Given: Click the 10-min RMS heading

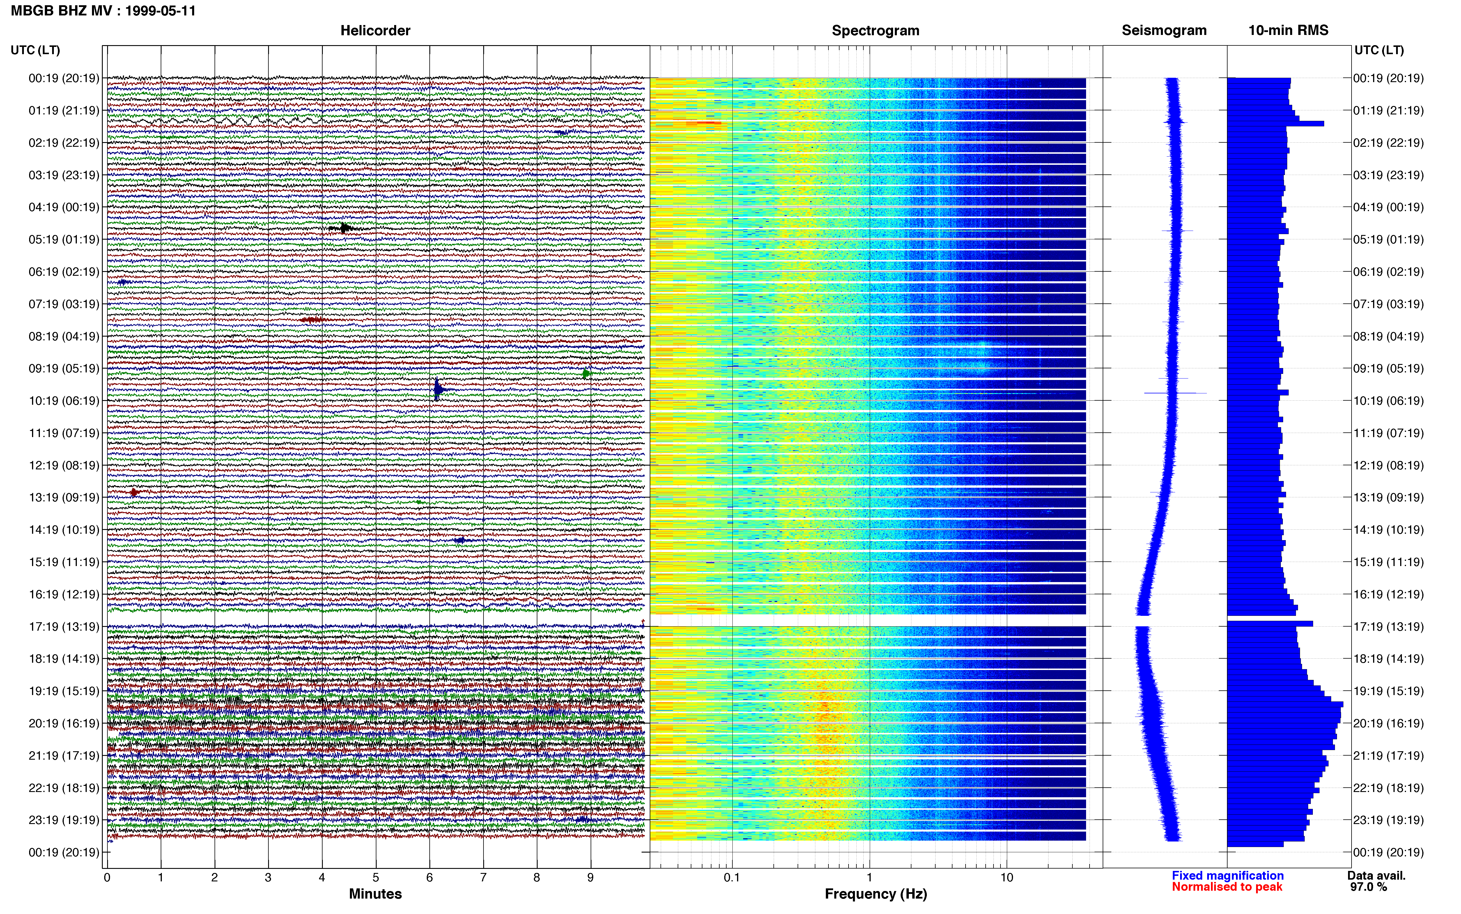Looking at the screenshot, I should pyautogui.click(x=1288, y=30).
